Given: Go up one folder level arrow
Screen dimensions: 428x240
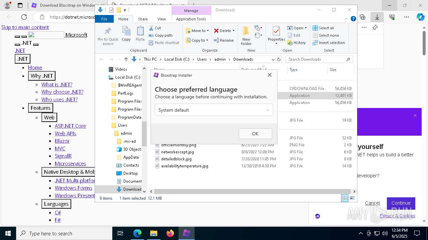Looking at the screenshot, I should coord(126,59).
